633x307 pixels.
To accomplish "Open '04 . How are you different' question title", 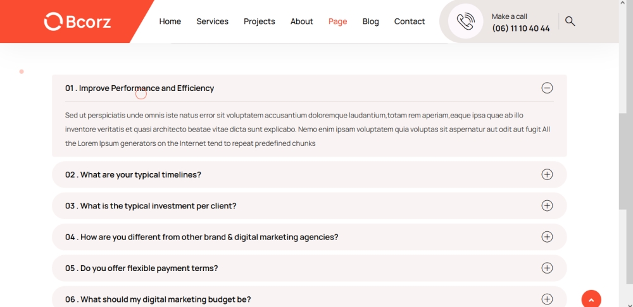I will tap(202, 237).
